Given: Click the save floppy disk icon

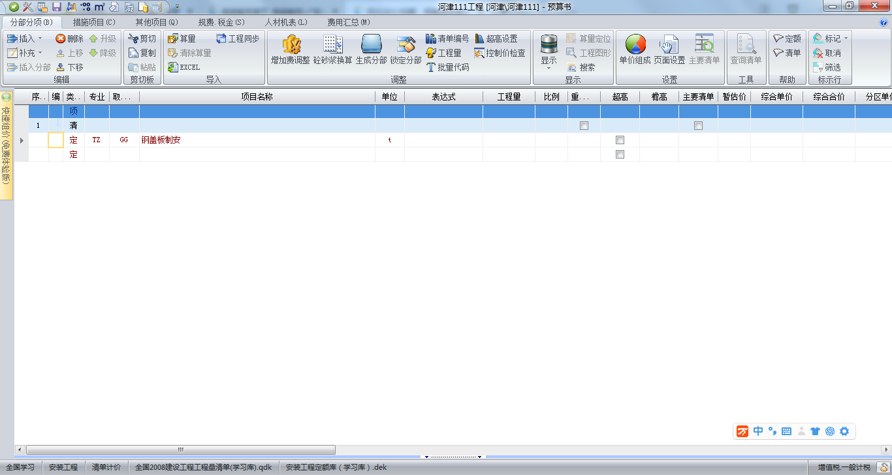Looking at the screenshot, I should (57, 7).
